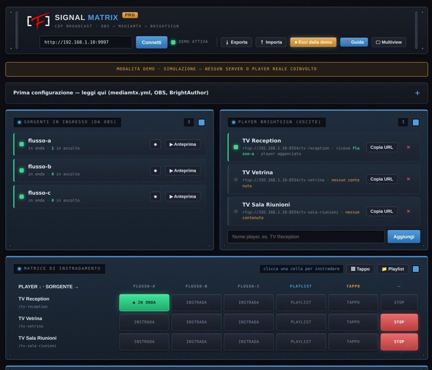The height and width of the screenshot is (370, 432).
Task: Open Anteprima preview for flusso-b
Action: pyautogui.click(x=183, y=171)
